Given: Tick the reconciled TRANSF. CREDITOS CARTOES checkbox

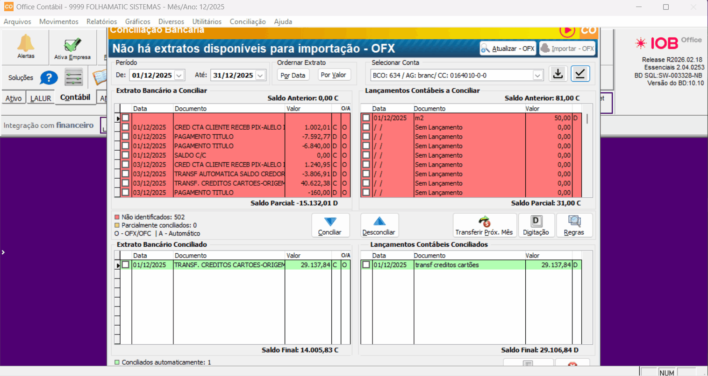Looking at the screenshot, I should point(125,265).
